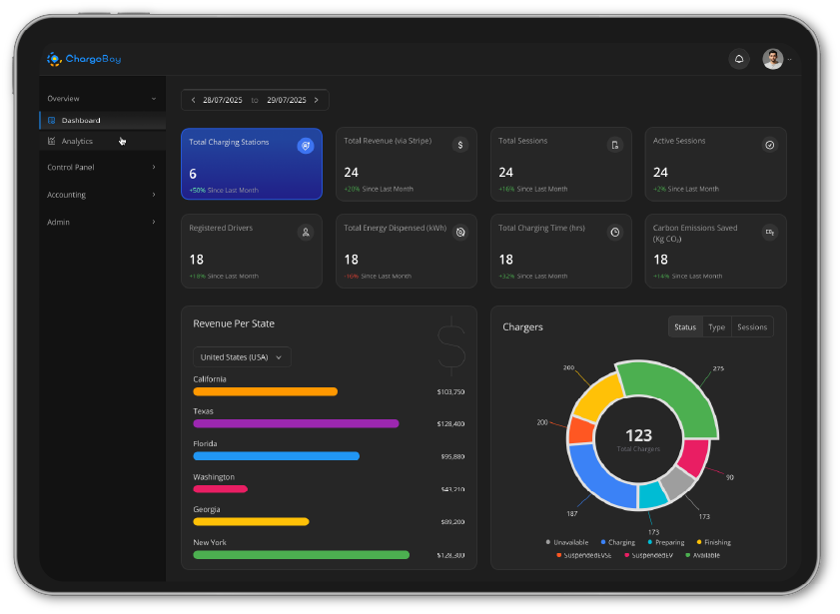This screenshot has width=840, height=614.
Task: Switch to the Type tab in Chargers
Action: (x=716, y=326)
